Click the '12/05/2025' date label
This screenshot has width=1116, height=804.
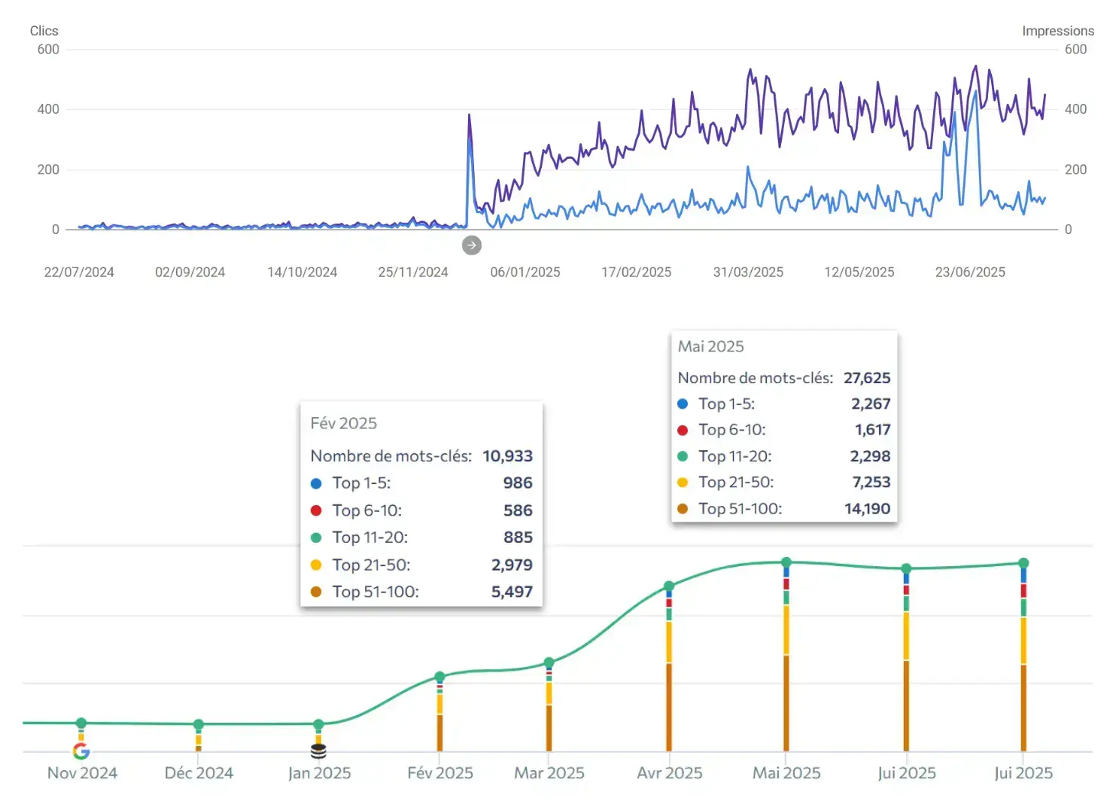click(x=859, y=273)
